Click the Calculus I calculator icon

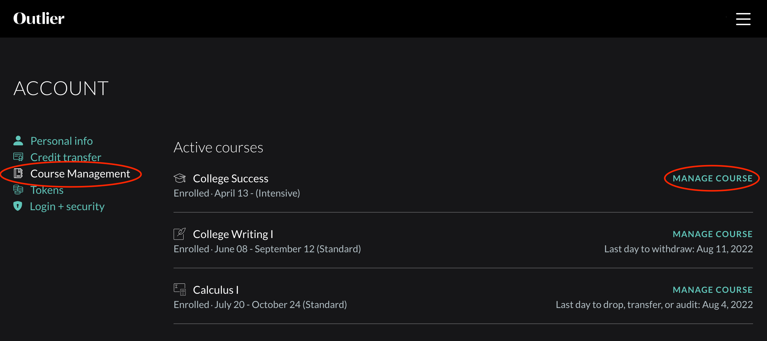(x=180, y=290)
